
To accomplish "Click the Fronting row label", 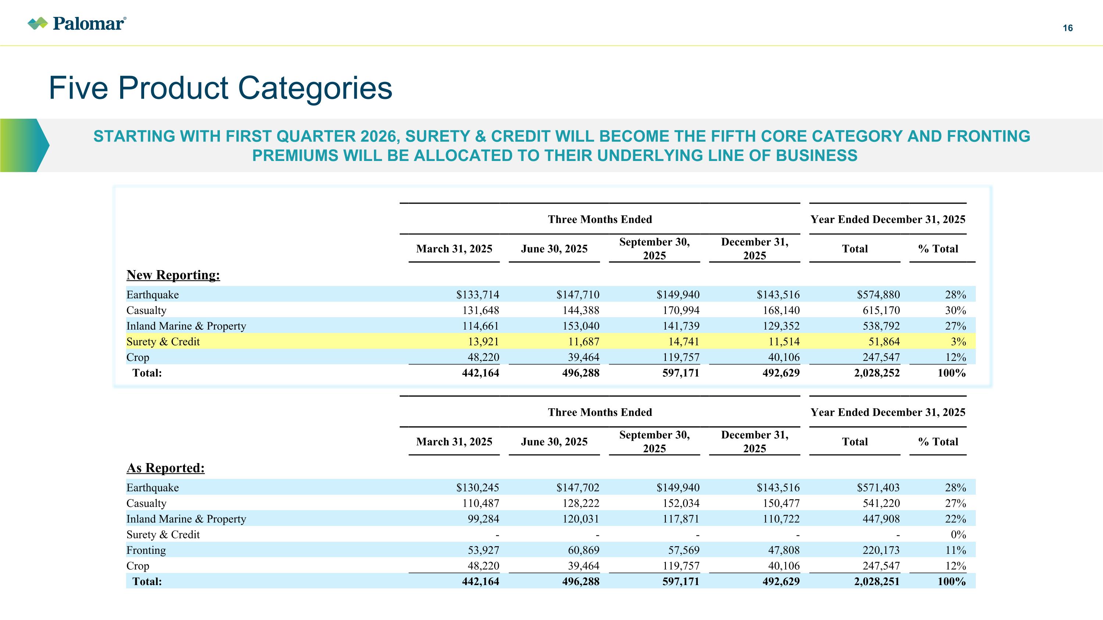I will click(146, 550).
